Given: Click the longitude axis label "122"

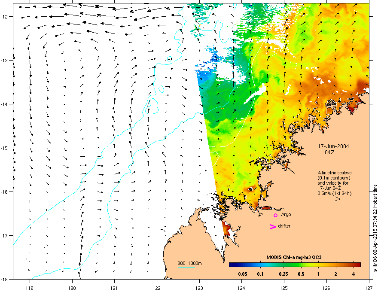Looking at the screenshot, I should click(x=157, y=288).
